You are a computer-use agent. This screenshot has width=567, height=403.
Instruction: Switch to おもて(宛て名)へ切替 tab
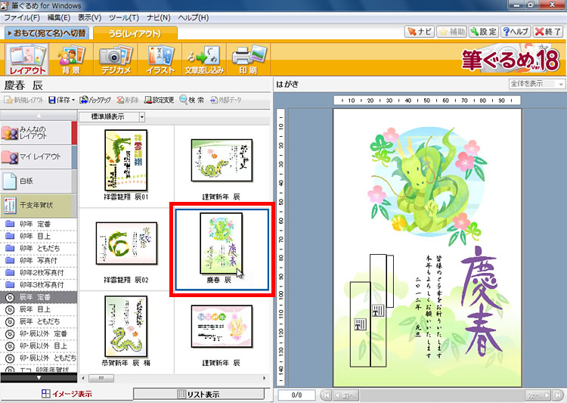point(47,33)
